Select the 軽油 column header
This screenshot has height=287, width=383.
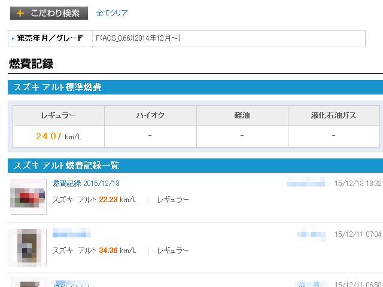click(x=242, y=115)
